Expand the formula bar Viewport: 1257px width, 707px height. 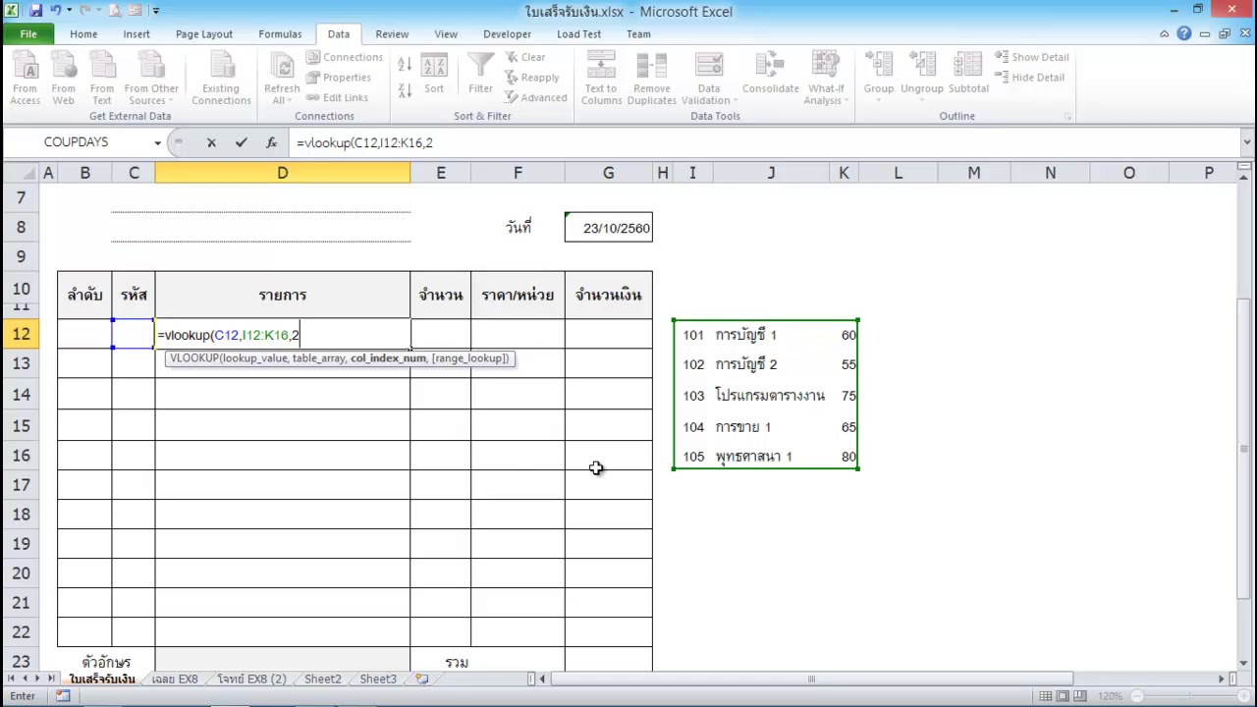pyautogui.click(x=1247, y=142)
